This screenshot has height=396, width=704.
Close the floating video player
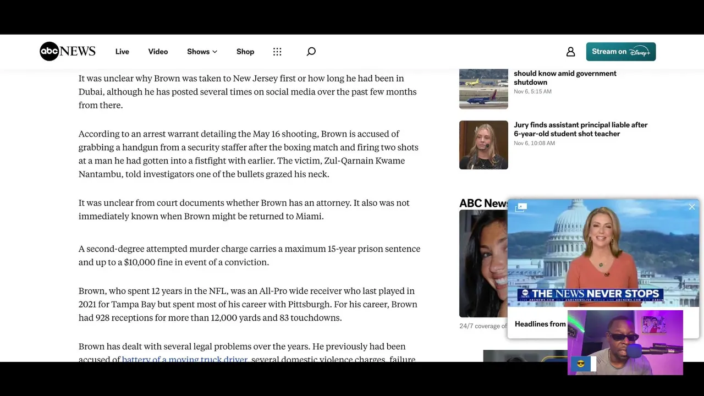click(x=692, y=207)
